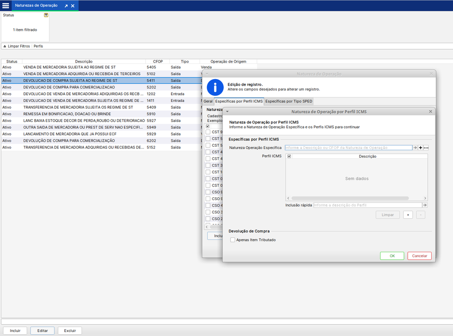Tick the first CST checkbox in the list
The width and height of the screenshot is (453, 336).
(208, 132)
